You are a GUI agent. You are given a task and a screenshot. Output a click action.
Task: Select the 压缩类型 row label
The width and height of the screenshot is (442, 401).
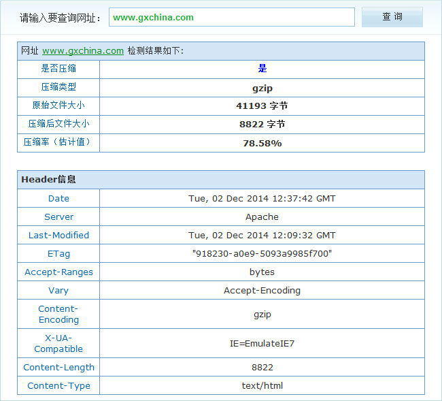click(x=58, y=87)
